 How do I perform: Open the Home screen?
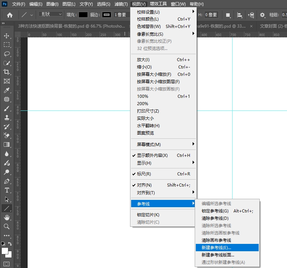click(9, 15)
